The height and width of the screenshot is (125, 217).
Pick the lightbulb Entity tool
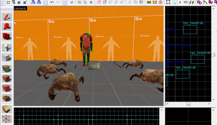tap(7, 48)
